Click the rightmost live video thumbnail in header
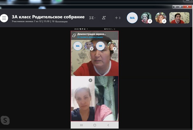193x130 pixels. pos(179,18)
